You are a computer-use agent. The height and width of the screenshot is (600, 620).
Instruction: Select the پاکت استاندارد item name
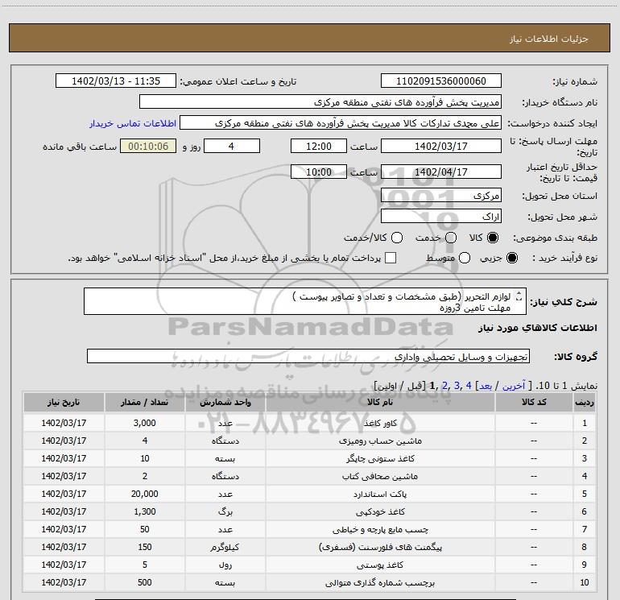380,494
